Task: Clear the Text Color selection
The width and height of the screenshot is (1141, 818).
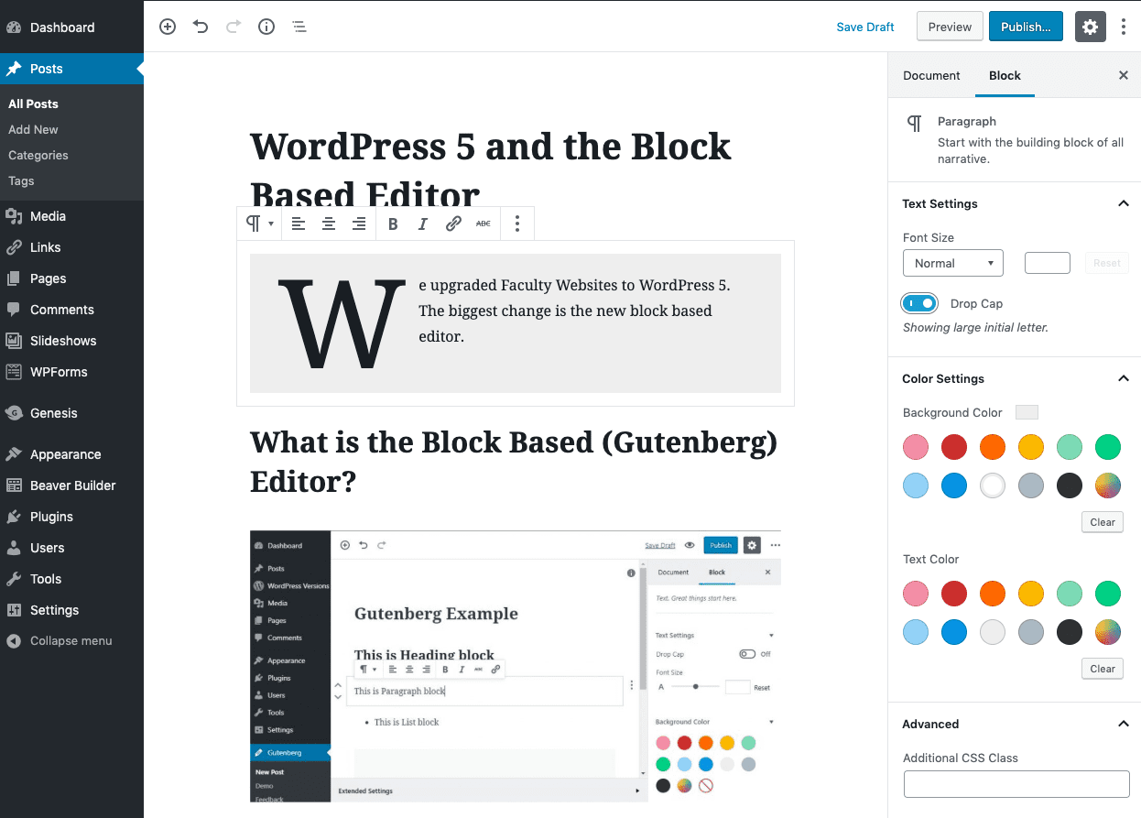Action: click(1103, 669)
